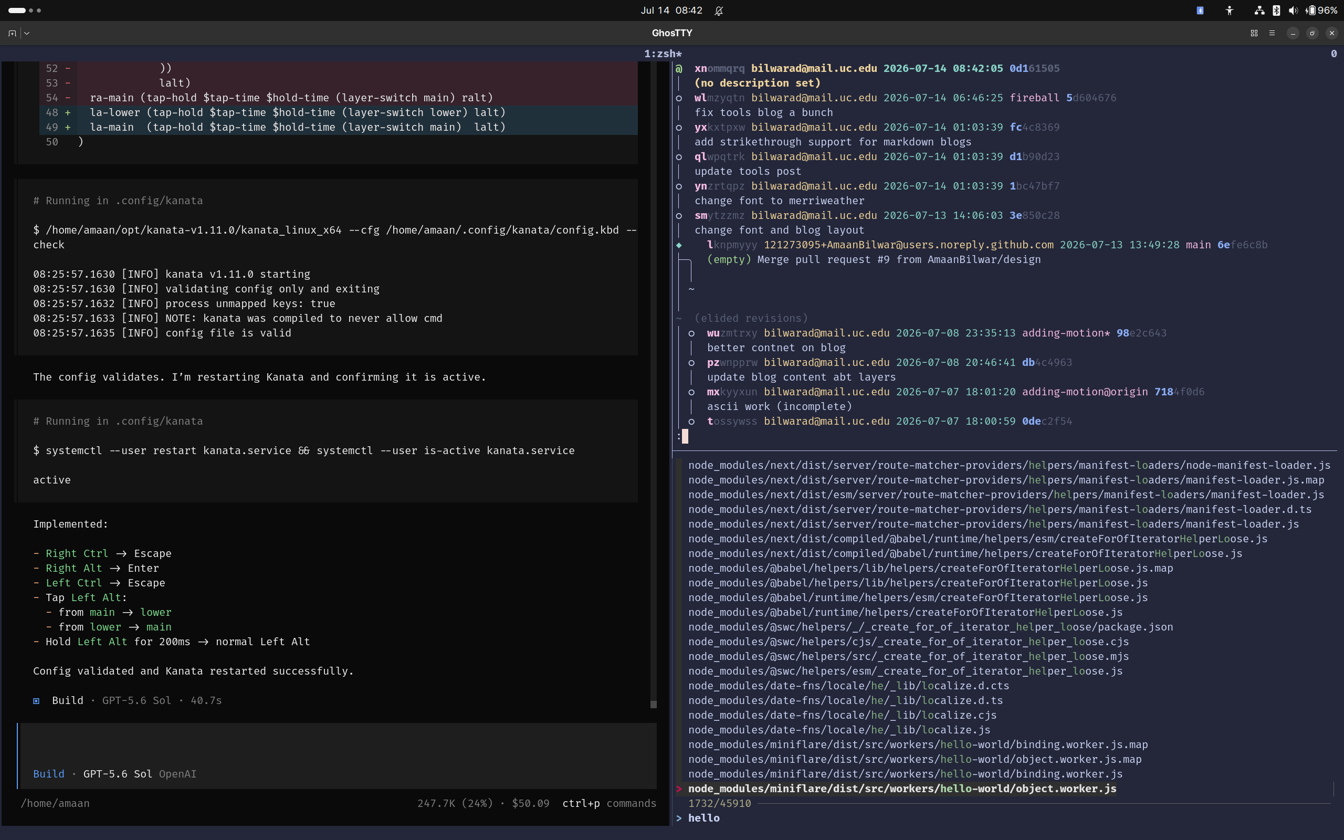Click commit mxkyyxun adding-motion@origin line
This screenshot has height=840, width=1344.
pyautogui.click(x=955, y=392)
